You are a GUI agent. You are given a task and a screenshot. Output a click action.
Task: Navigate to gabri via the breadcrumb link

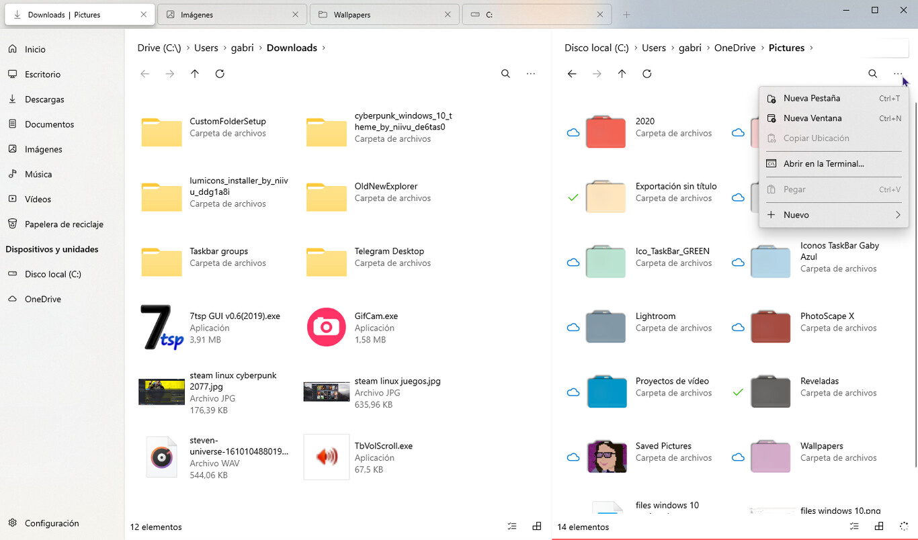click(x=242, y=48)
